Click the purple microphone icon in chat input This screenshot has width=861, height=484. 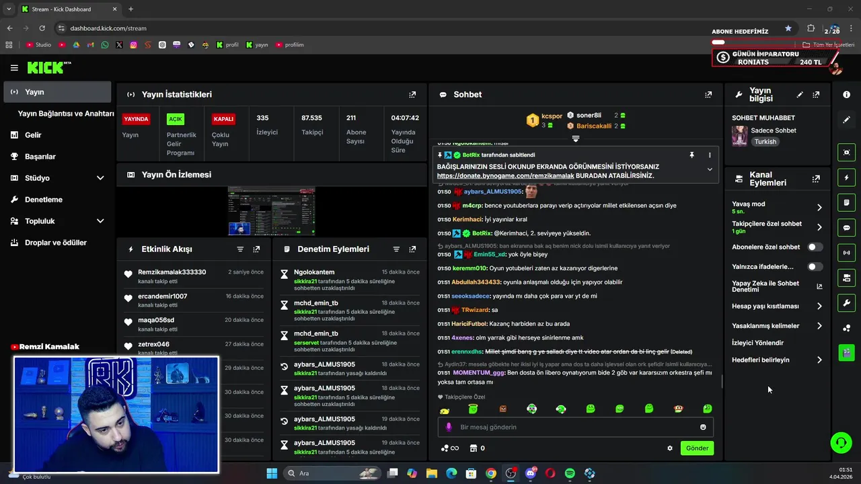pos(449,427)
